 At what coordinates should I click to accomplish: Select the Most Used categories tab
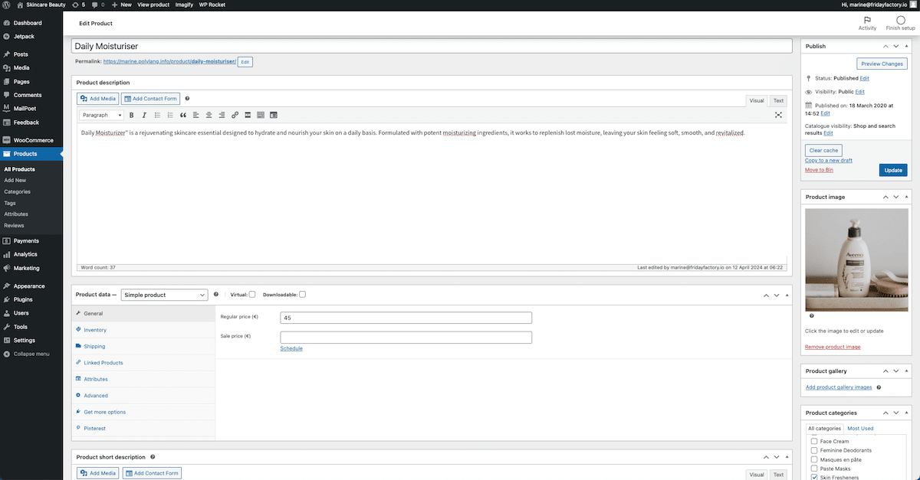click(x=860, y=428)
